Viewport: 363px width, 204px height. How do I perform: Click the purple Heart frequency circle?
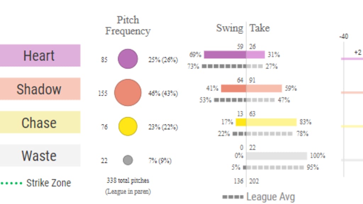tap(128, 59)
